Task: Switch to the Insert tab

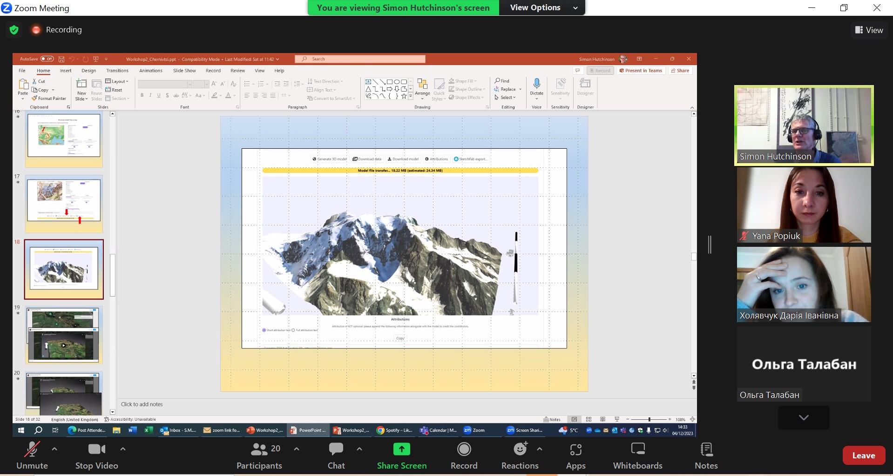Action: point(66,71)
